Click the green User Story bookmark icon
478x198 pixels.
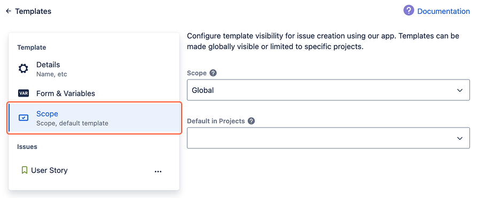click(x=25, y=170)
